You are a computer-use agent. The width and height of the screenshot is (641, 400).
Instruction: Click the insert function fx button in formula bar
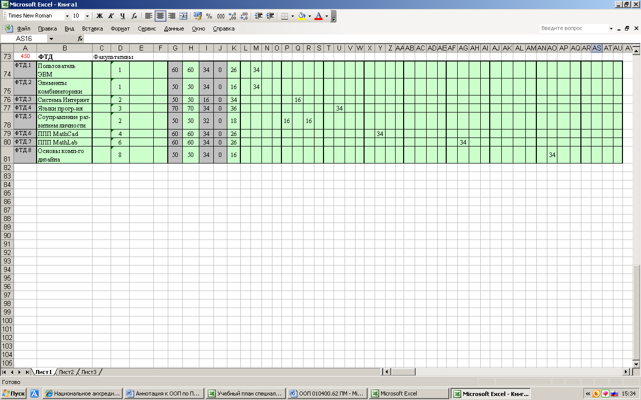click(80, 38)
